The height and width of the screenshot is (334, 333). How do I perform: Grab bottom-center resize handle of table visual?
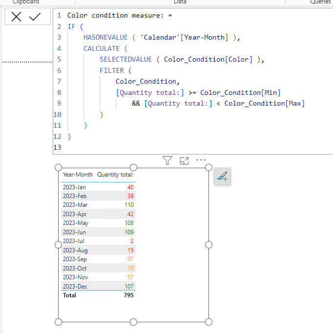point(133,322)
